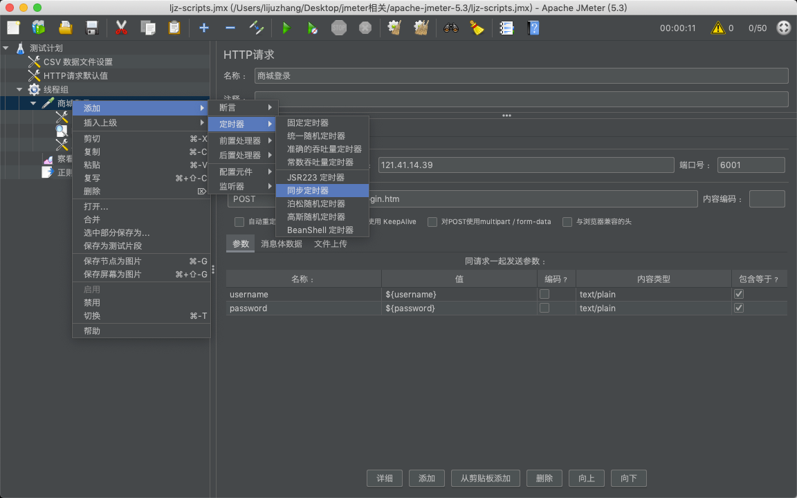The image size is (797, 498).
Task: Paste using the clipboard toolbar icon
Action: [x=174, y=28]
